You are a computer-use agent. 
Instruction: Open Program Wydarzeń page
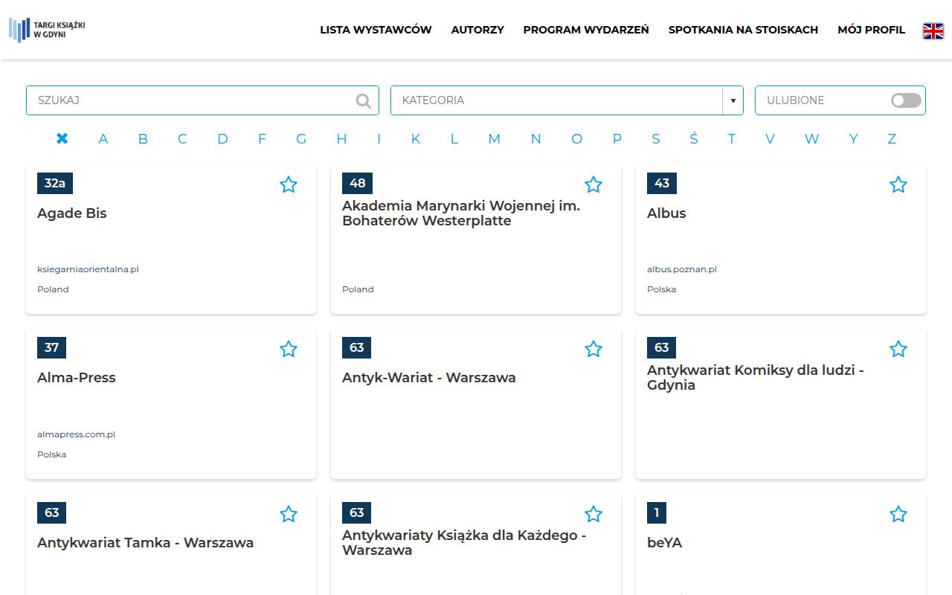coord(586,30)
